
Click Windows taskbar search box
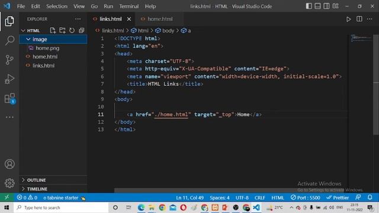click(x=61, y=208)
